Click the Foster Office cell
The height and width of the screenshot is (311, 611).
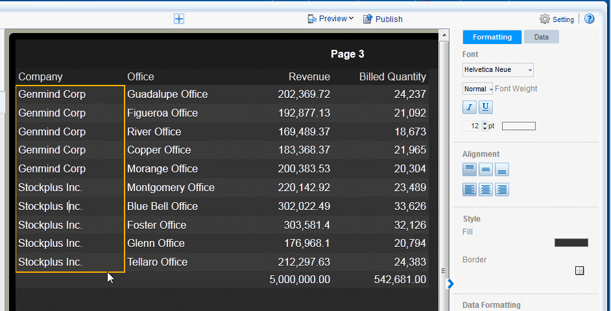pos(157,225)
